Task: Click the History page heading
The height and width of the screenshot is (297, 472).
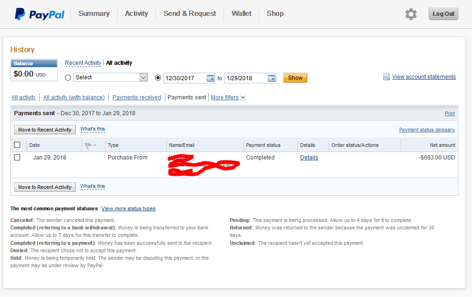Action: (x=22, y=49)
